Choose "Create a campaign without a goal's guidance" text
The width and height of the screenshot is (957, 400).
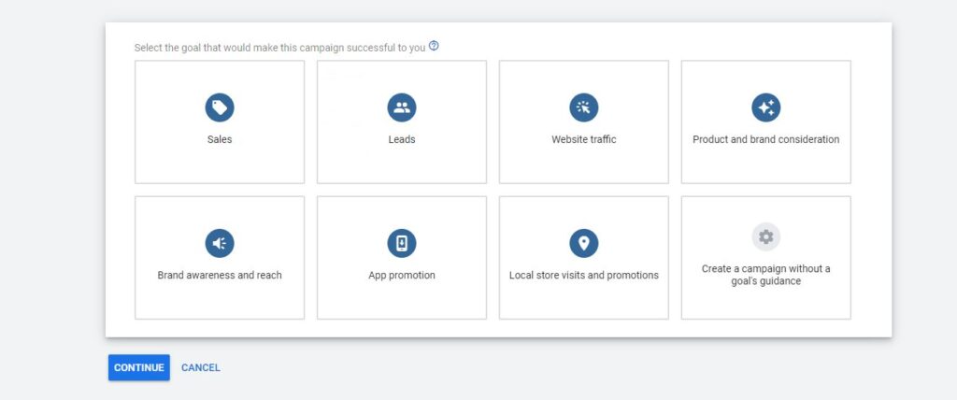point(766,275)
